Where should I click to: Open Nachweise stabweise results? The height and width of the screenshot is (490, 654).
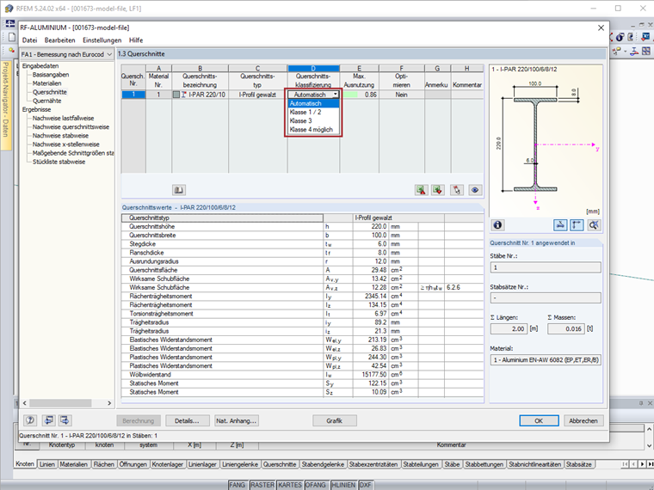pyautogui.click(x=60, y=136)
